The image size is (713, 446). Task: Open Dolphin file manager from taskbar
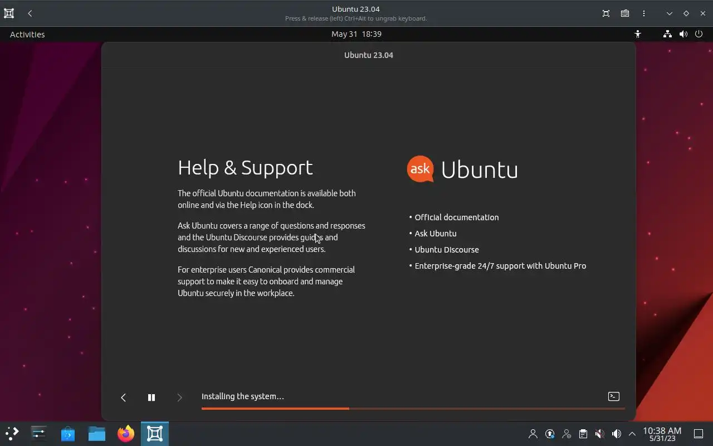tap(97, 433)
